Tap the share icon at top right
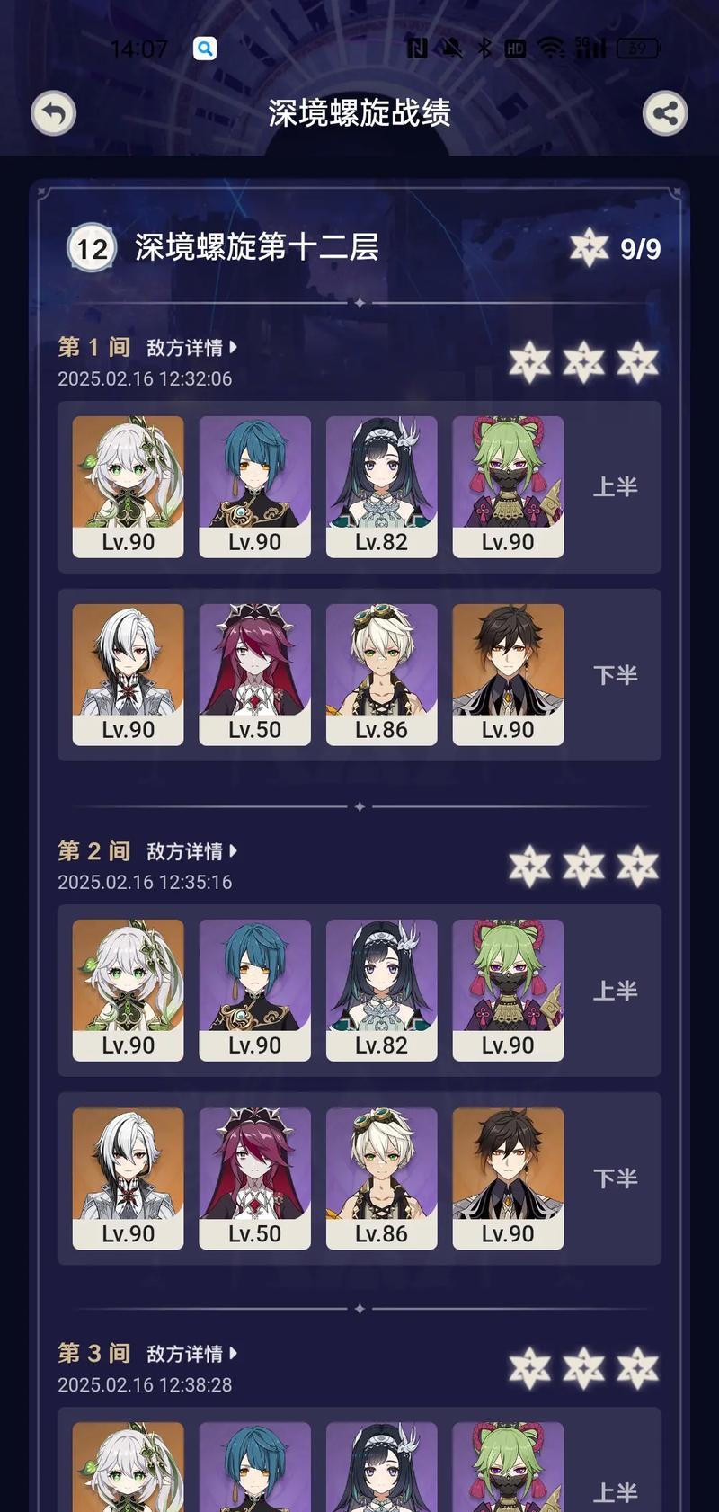 pos(665,113)
